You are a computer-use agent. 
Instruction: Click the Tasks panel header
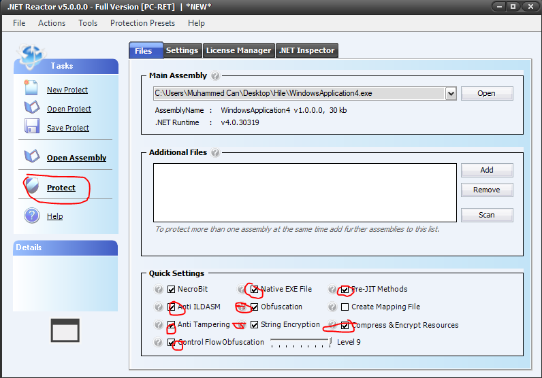(x=66, y=66)
